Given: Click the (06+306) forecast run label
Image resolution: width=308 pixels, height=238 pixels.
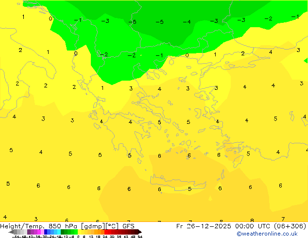Looking at the screenshot, I should 291,226.
